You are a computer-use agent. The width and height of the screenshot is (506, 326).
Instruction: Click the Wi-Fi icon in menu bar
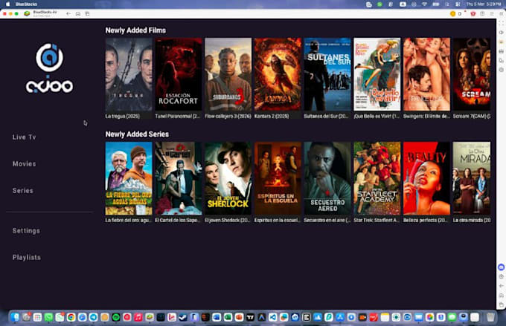[425, 4]
